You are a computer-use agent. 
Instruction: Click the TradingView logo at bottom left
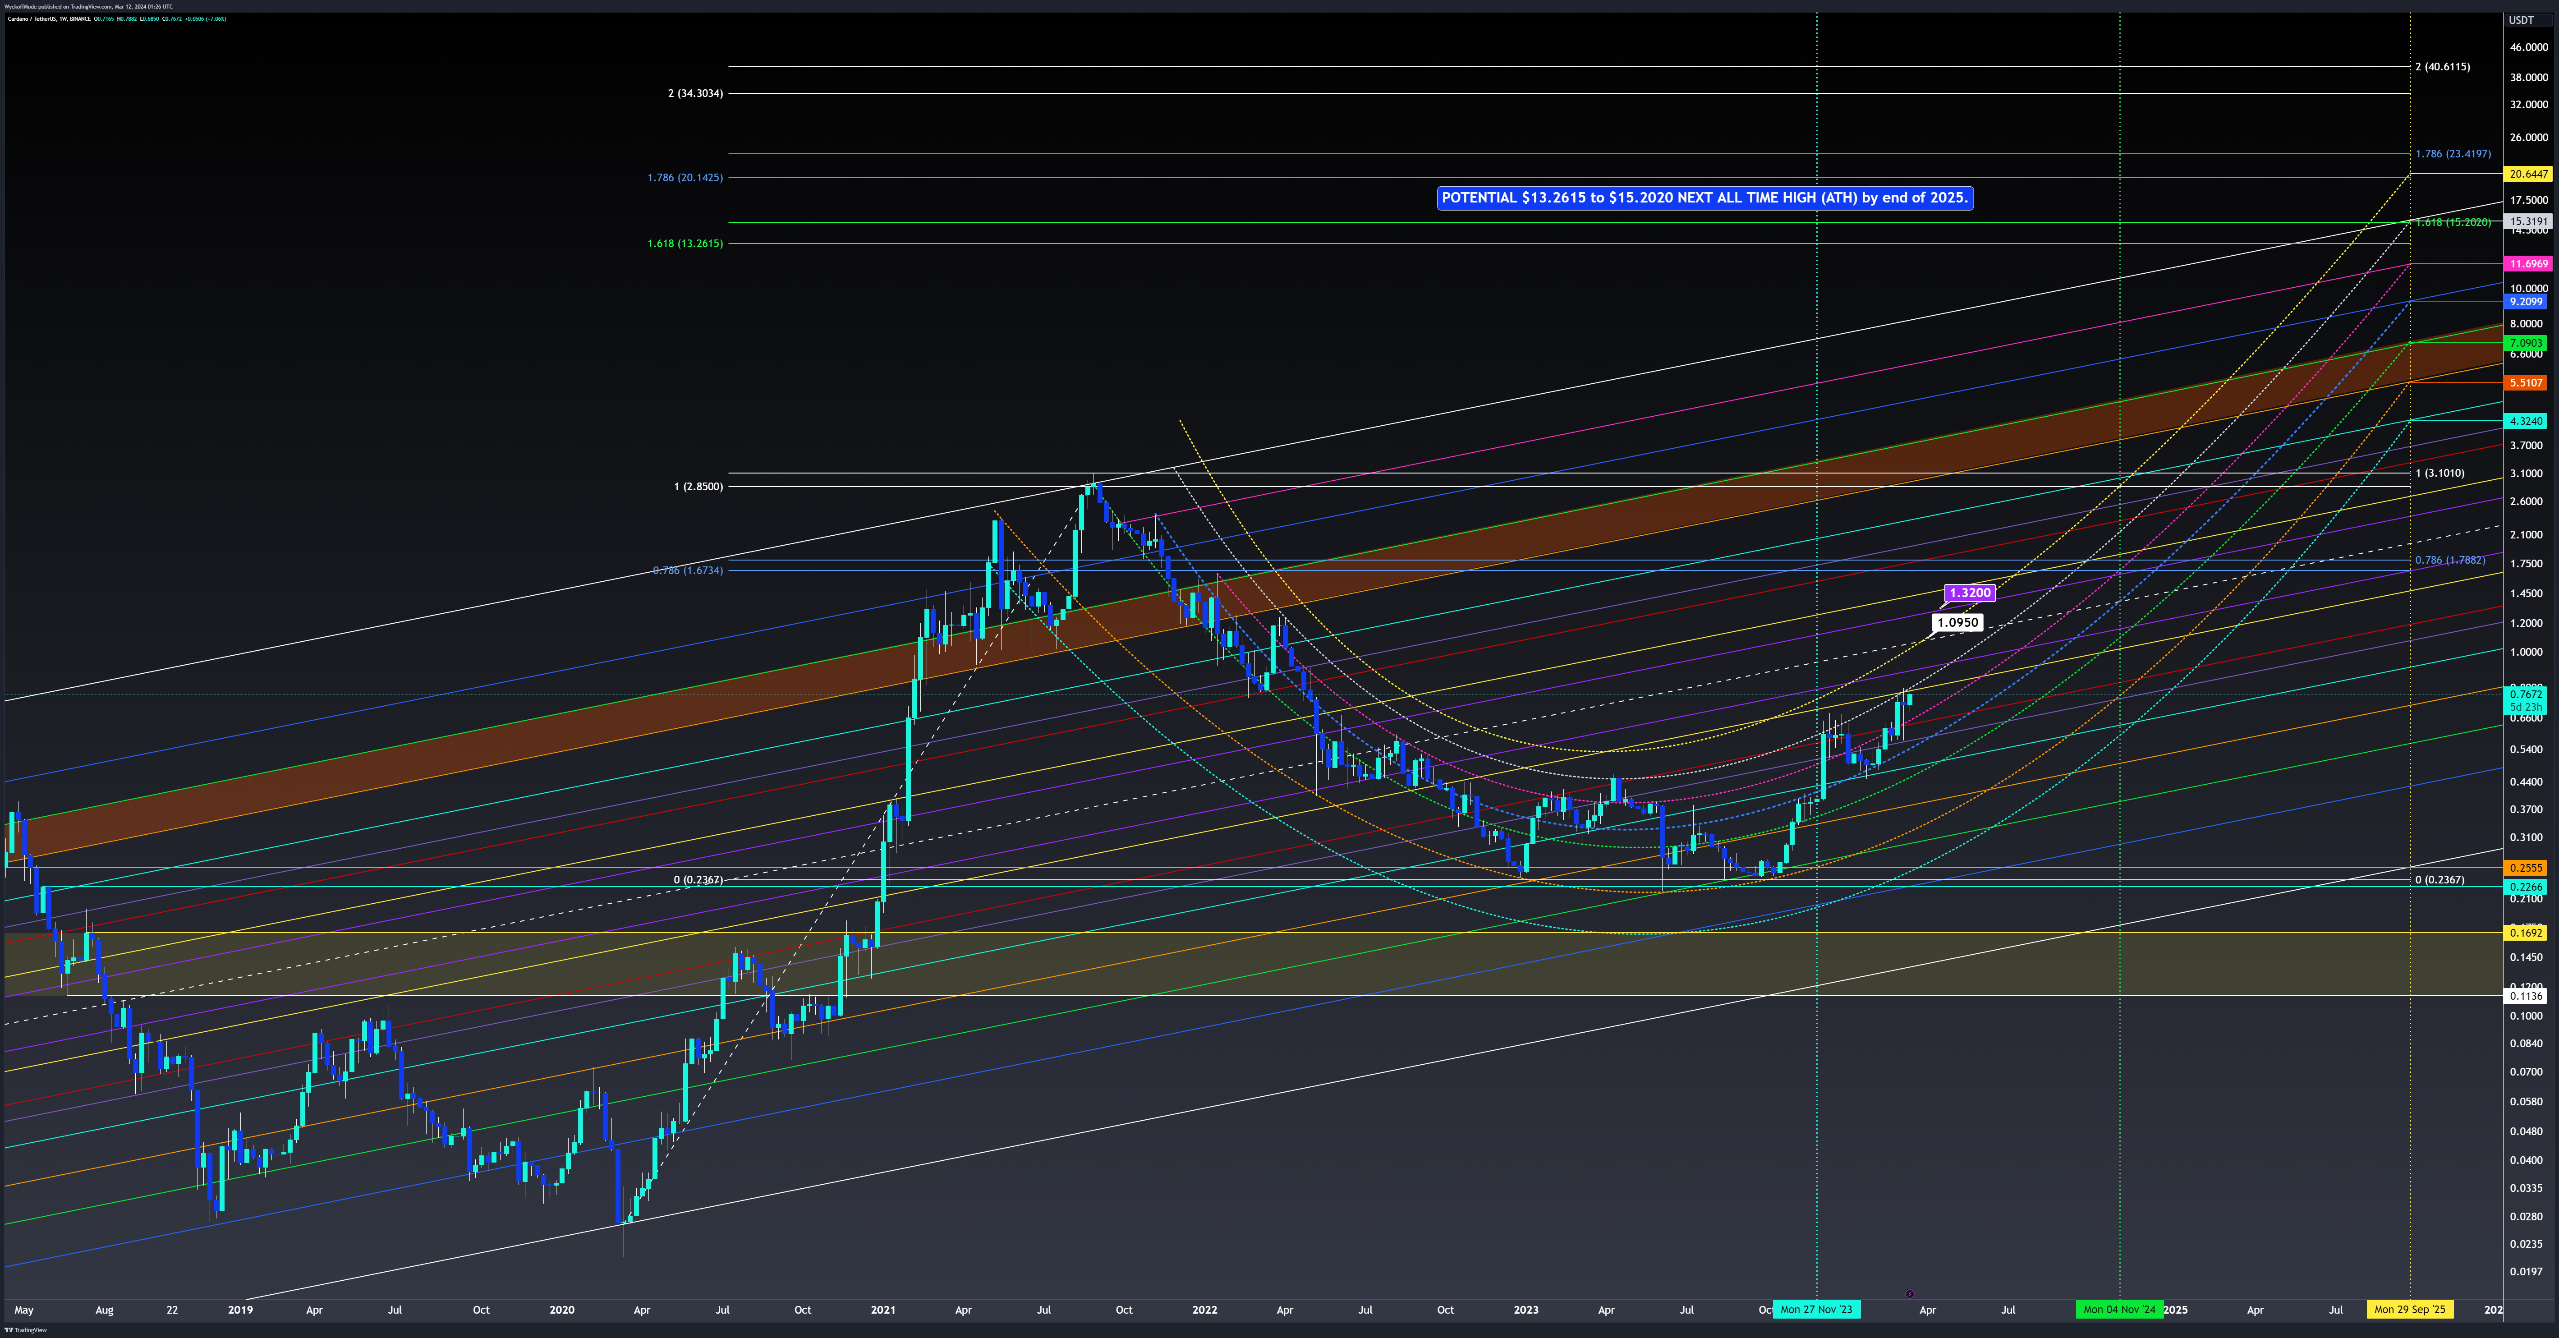[x=25, y=1330]
